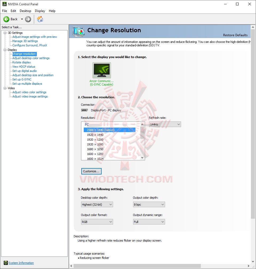Open the Edit menu
Viewport: 256px width, 269px height.
tap(13, 11)
